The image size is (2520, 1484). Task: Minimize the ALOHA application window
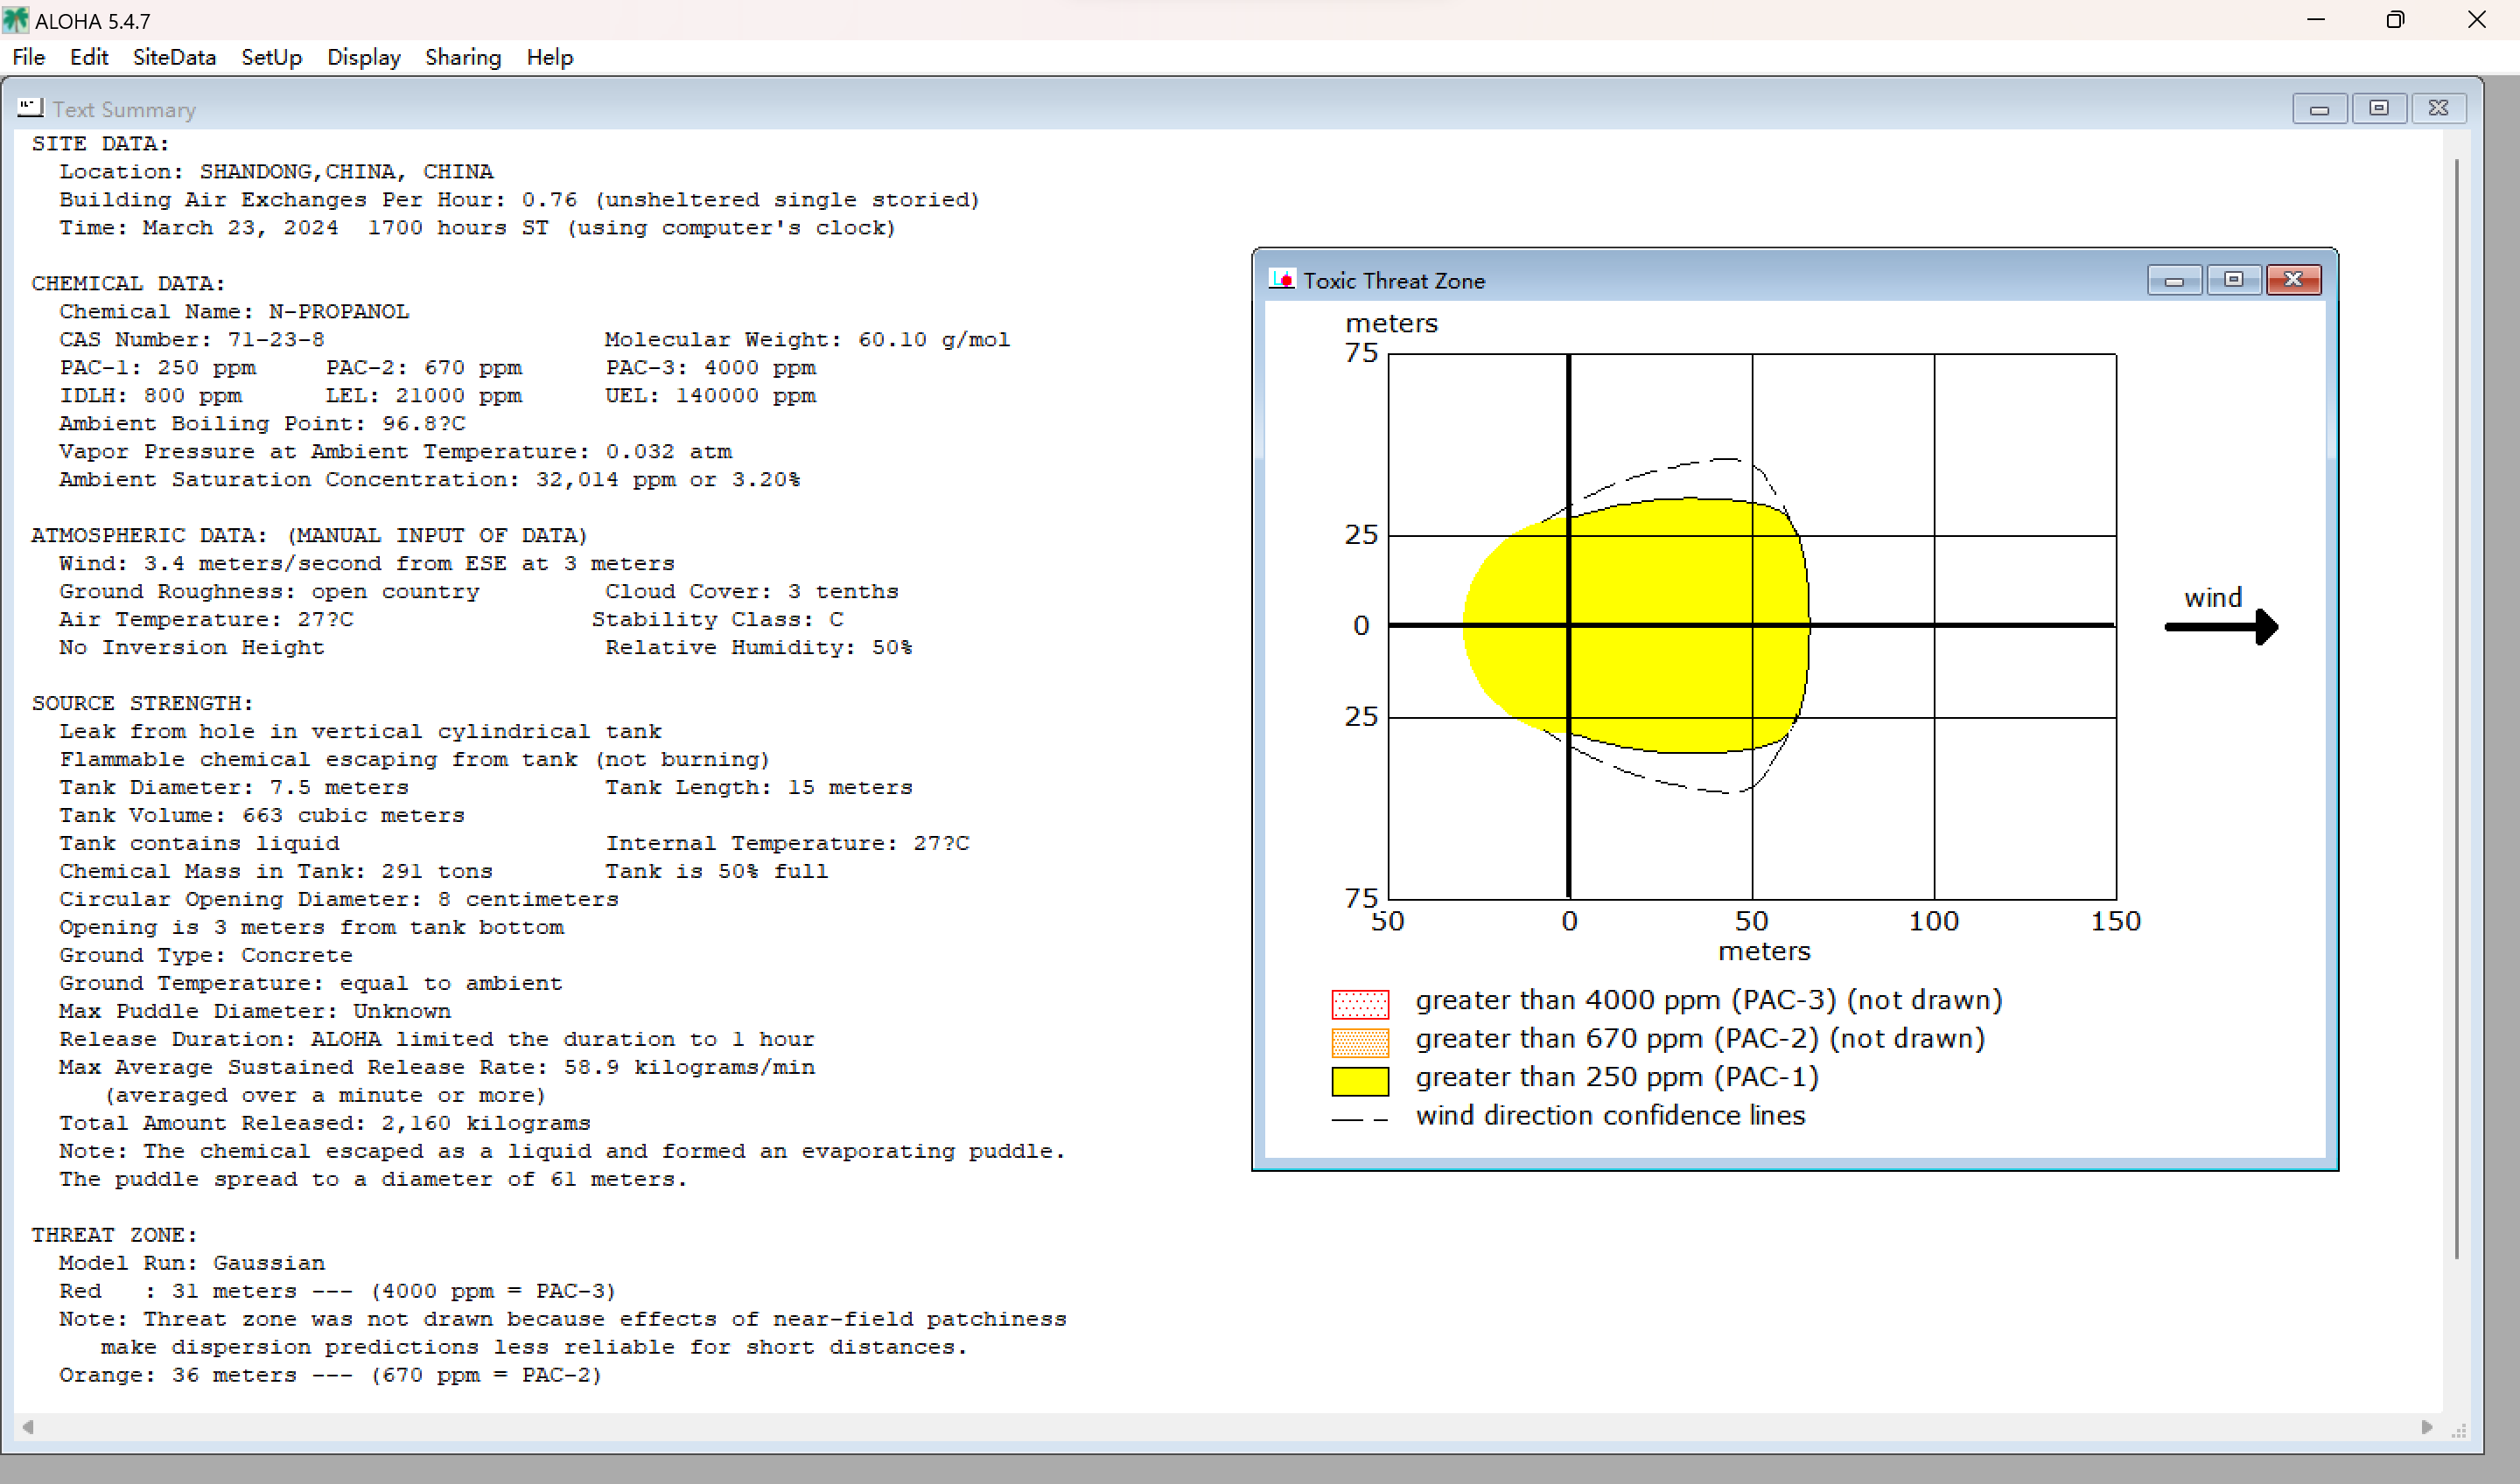(x=2316, y=20)
